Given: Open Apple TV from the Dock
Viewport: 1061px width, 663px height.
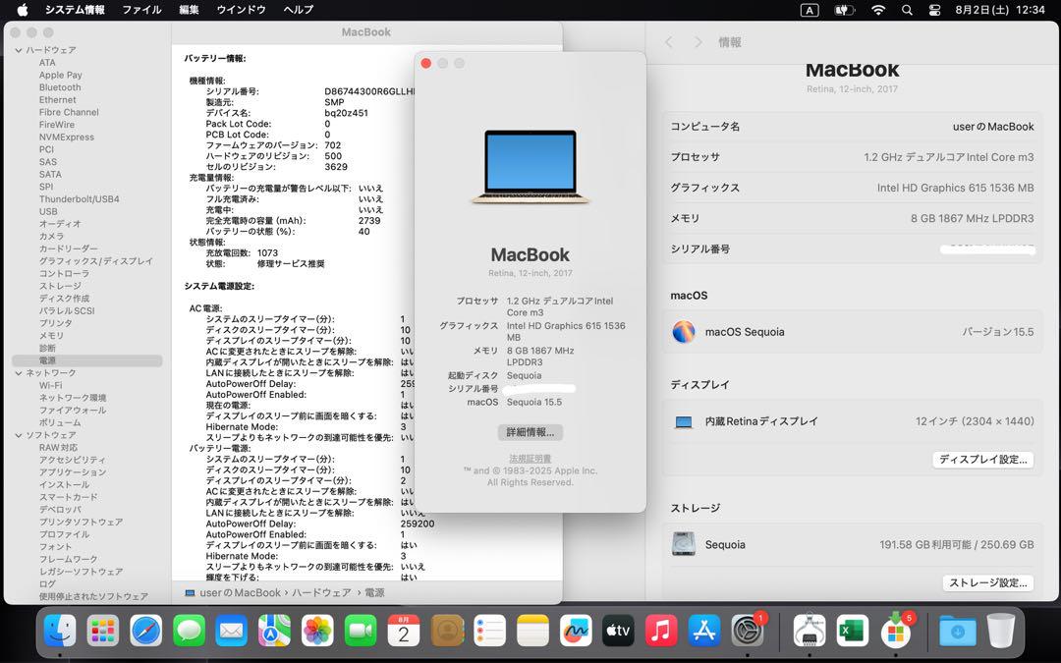Looking at the screenshot, I should pyautogui.click(x=619, y=632).
